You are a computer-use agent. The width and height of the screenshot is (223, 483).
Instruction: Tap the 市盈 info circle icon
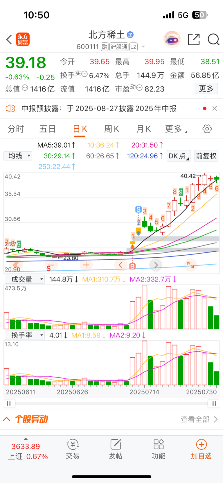click(139, 87)
